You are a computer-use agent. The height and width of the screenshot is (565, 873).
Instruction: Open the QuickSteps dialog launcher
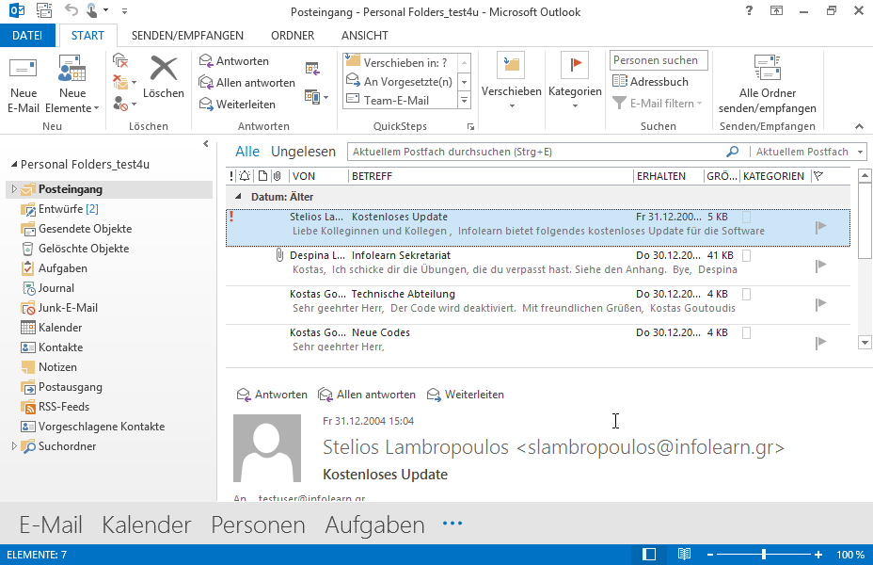point(470,127)
